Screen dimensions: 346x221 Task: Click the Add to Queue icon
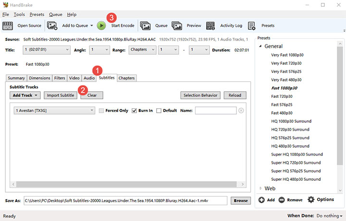pyautogui.click(x=52, y=25)
